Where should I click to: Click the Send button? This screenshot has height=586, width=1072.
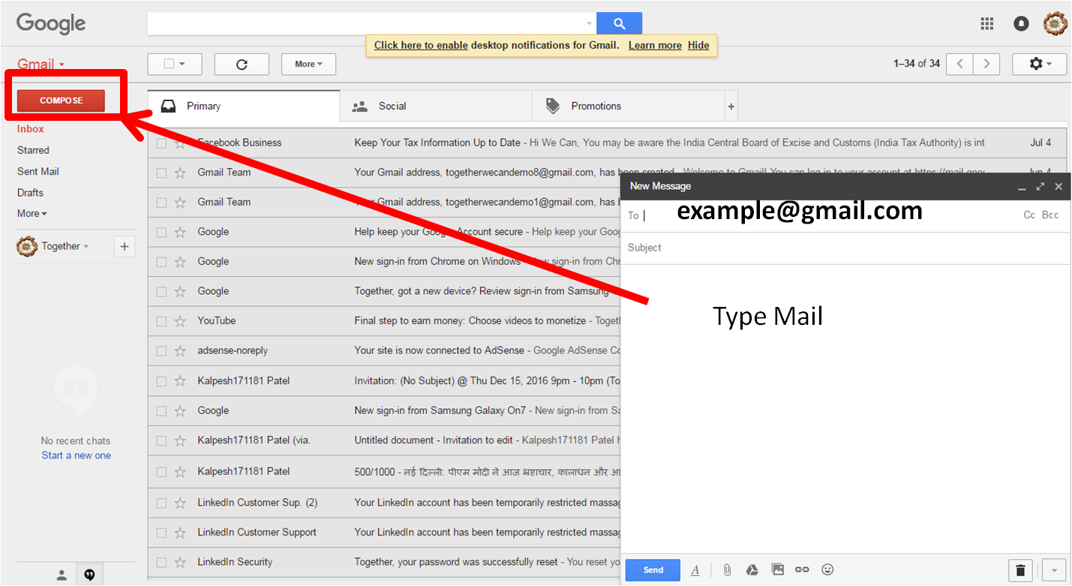[653, 570]
